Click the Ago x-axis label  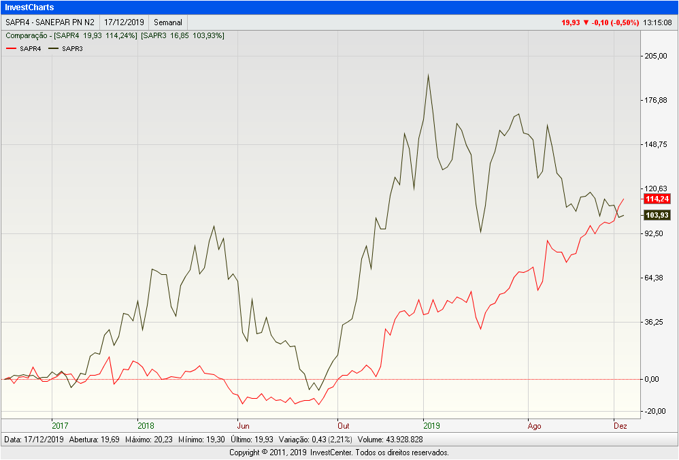click(534, 426)
